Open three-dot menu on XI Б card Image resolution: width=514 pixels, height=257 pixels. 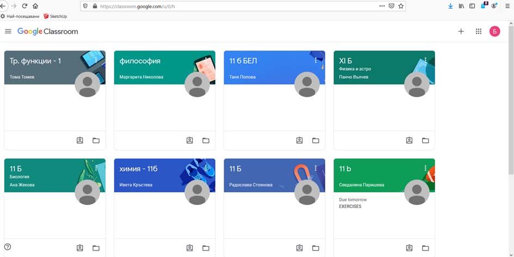pos(425,60)
